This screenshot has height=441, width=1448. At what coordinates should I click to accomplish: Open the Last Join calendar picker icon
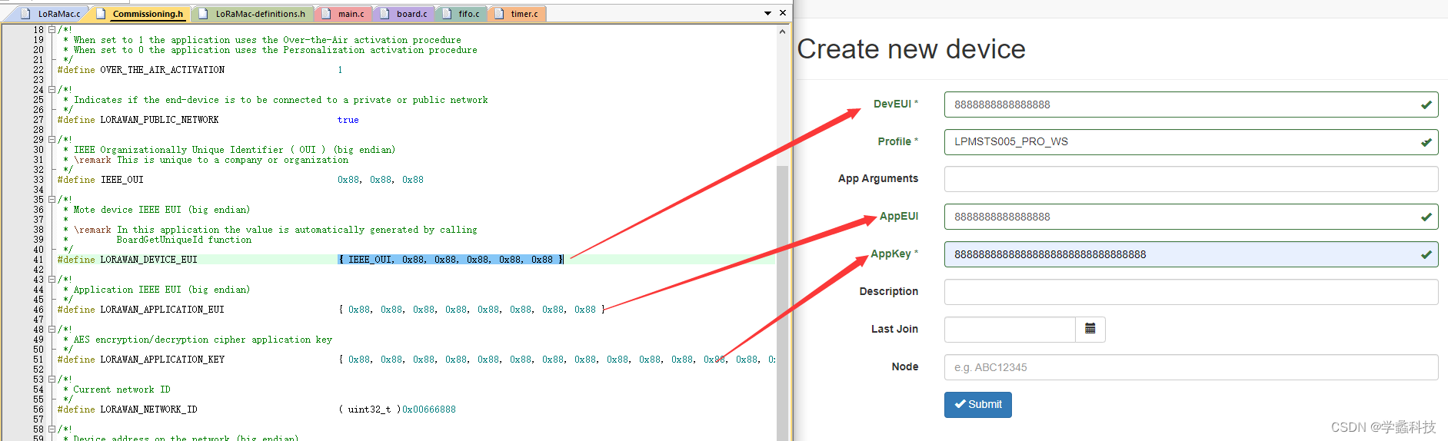coord(1090,330)
